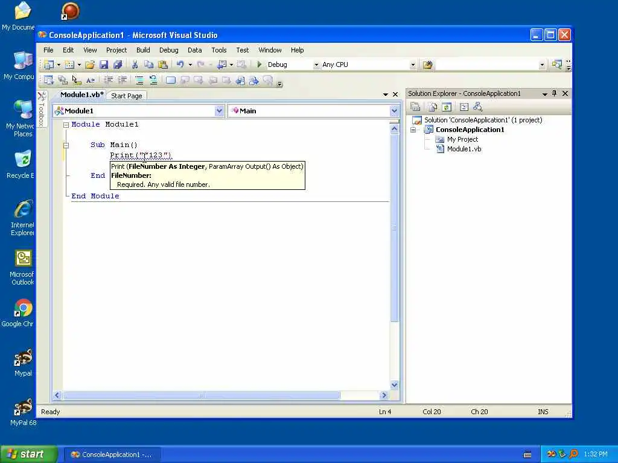618x463 pixels.
Task: Open the Find combo box dropdown
Action: click(x=542, y=65)
